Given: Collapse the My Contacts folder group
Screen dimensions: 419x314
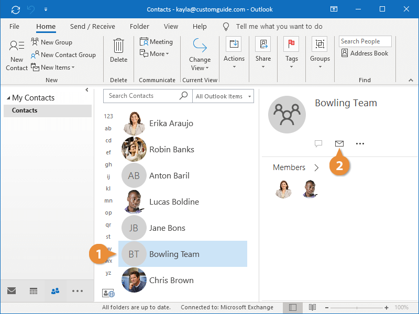Looking at the screenshot, I should pyautogui.click(x=8, y=98).
